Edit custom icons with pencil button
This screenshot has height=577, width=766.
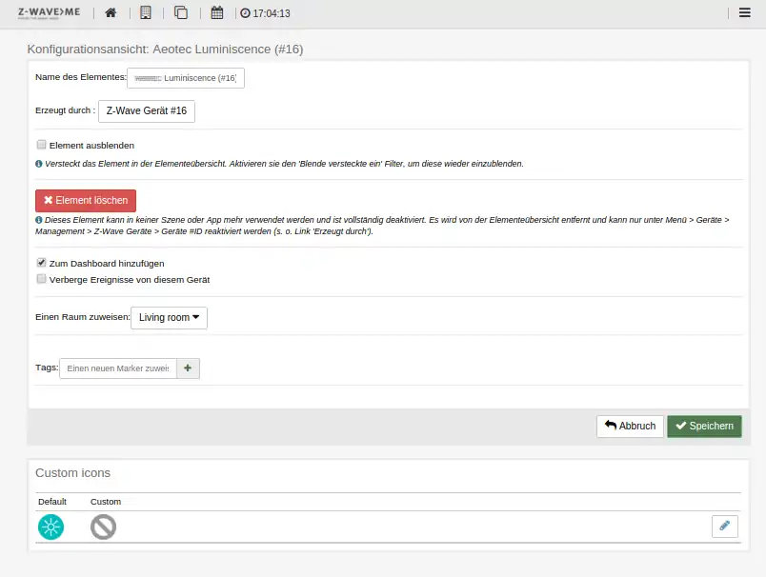click(724, 527)
